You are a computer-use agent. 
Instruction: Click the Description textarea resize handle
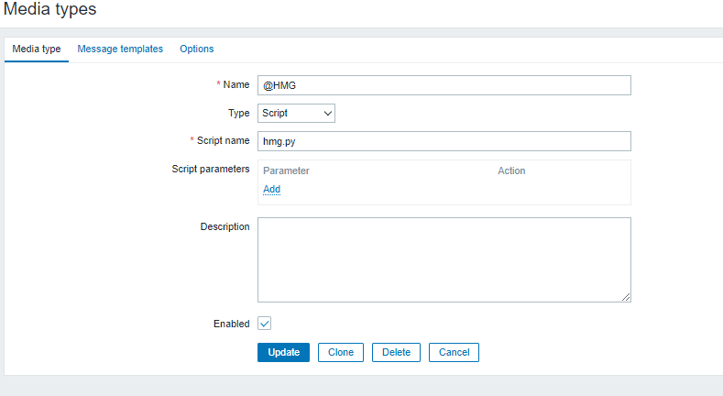click(x=626, y=297)
